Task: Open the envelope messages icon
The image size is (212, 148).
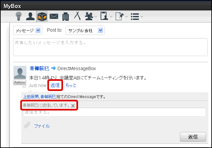Action: tap(54, 16)
